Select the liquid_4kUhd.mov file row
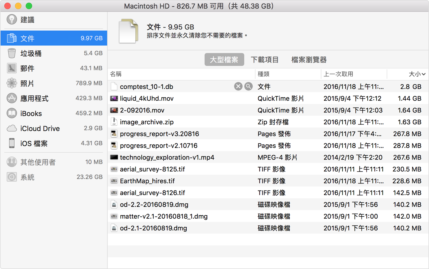This screenshot has width=429, height=269. coord(147,98)
